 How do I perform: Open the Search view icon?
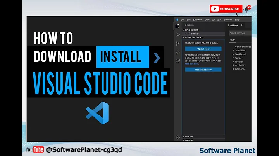coord(177,35)
